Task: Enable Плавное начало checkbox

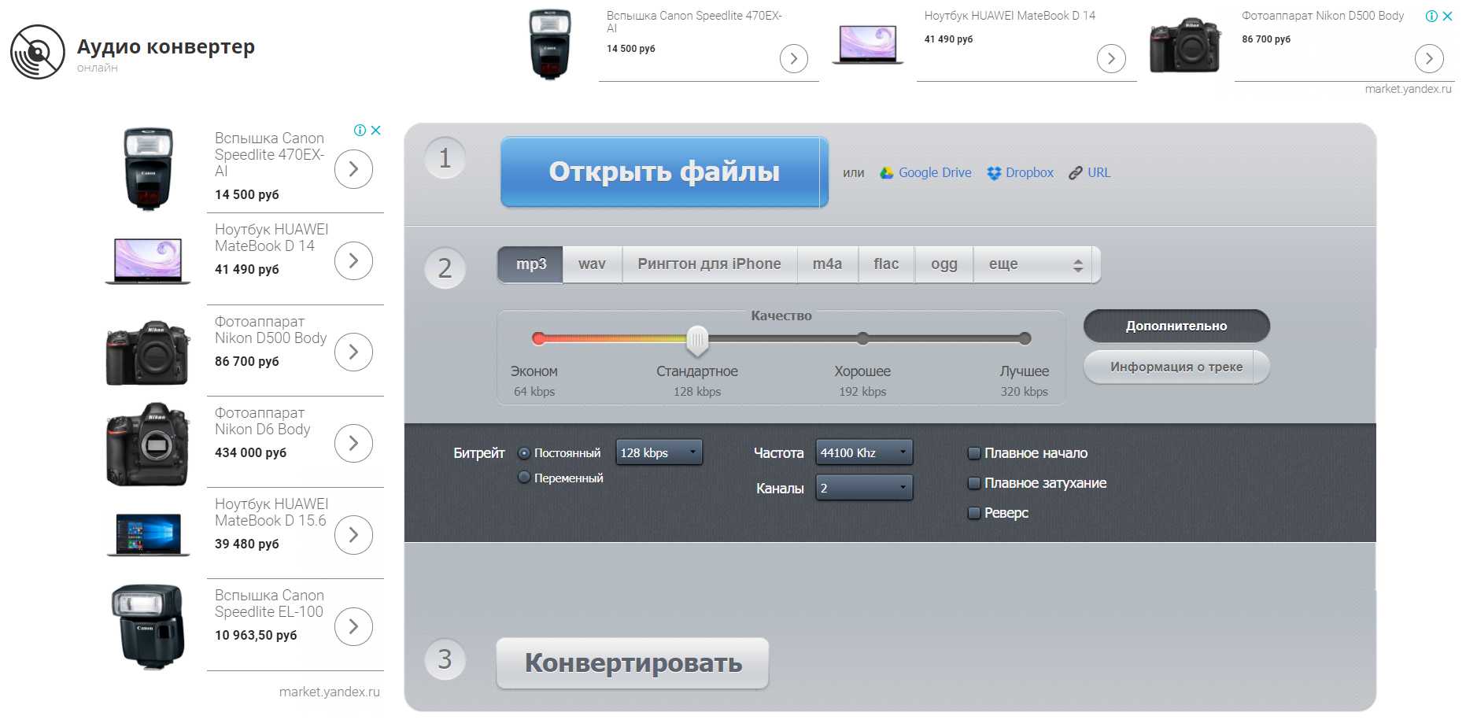Action: [x=974, y=453]
